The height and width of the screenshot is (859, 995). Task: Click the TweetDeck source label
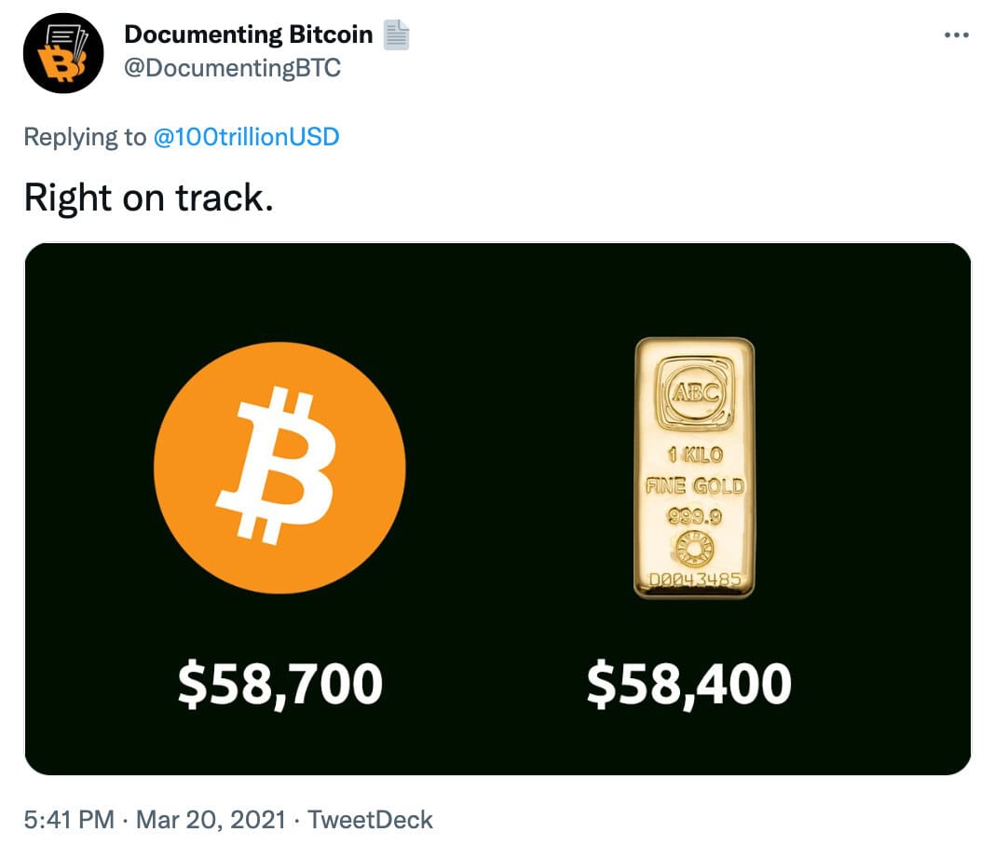(370, 820)
